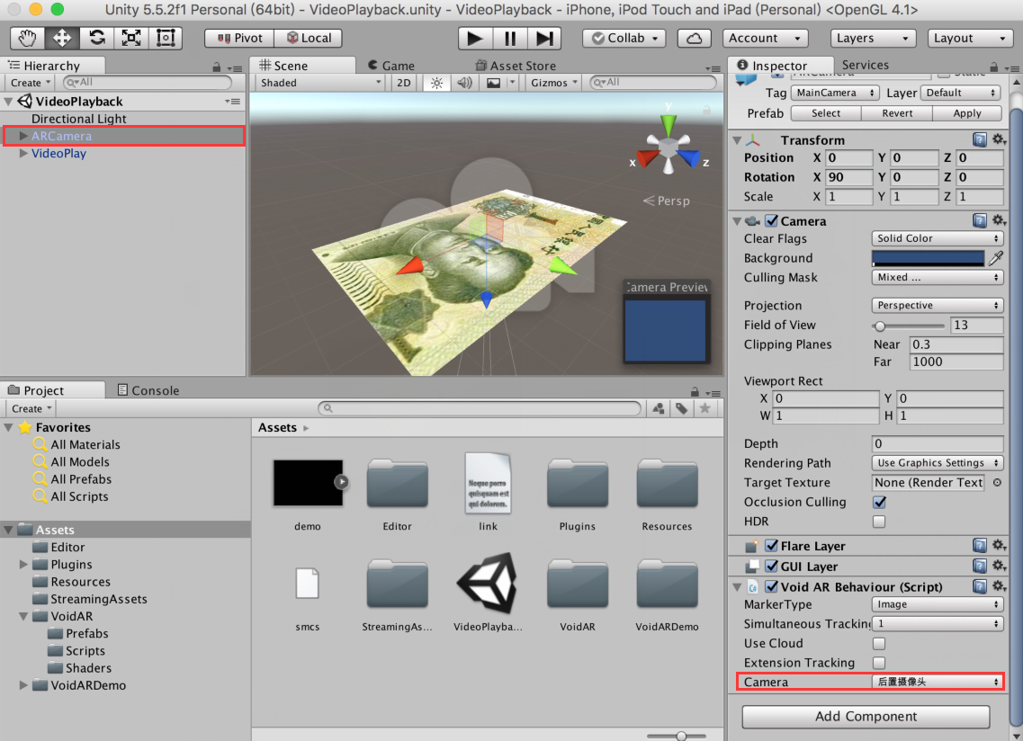Viewport: 1023px width, 741px height.
Task: Click the Field of View slider
Action: click(908, 326)
